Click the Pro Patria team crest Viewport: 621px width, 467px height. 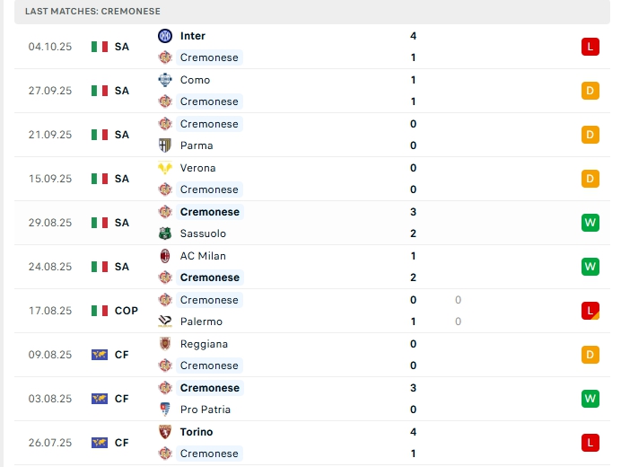tap(165, 410)
